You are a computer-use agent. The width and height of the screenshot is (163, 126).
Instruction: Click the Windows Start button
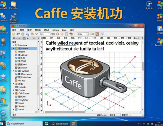click(2, 124)
